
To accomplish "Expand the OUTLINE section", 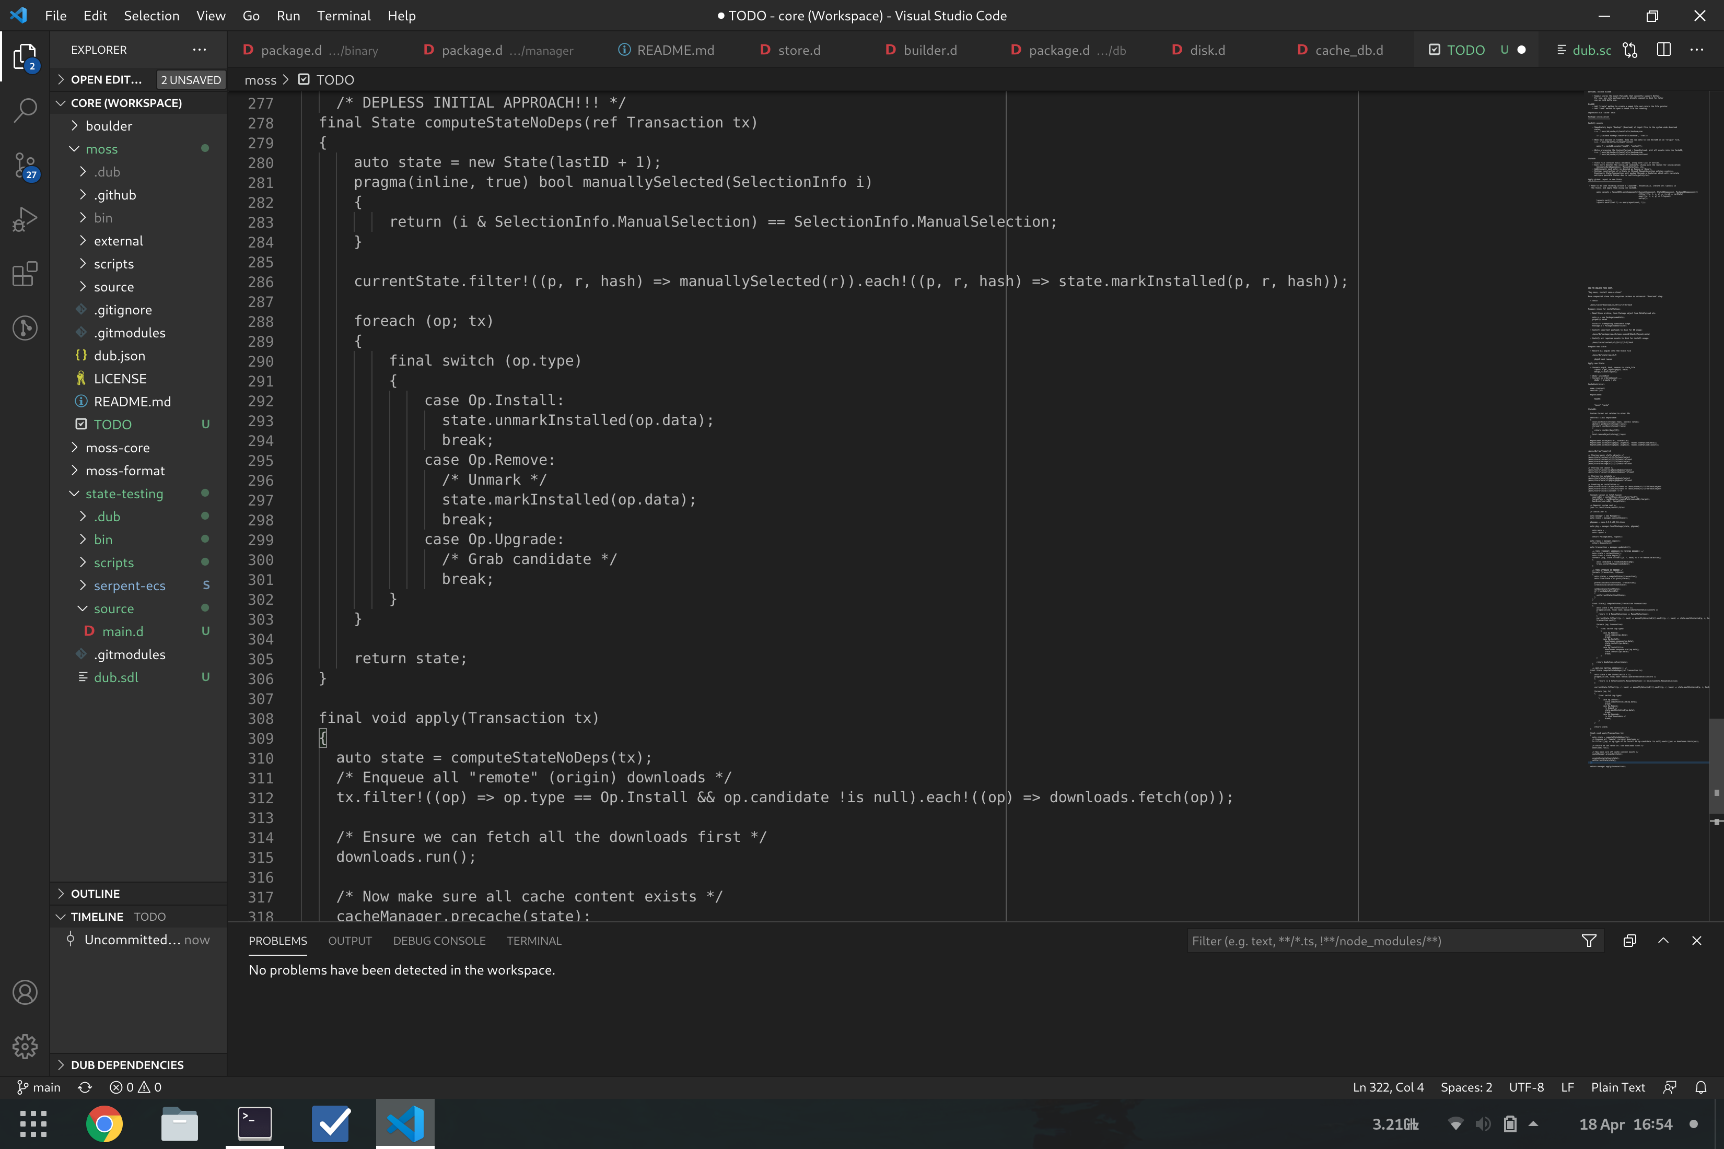I will tap(138, 893).
